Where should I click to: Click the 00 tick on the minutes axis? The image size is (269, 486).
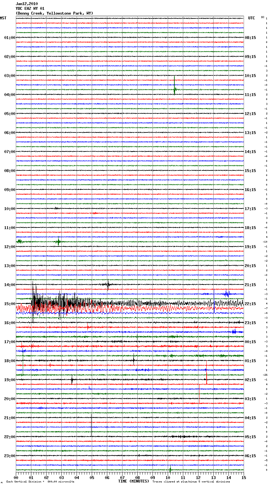pyautogui.click(x=16, y=478)
